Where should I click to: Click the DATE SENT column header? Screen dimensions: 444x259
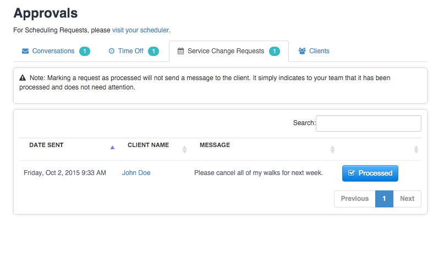46,145
